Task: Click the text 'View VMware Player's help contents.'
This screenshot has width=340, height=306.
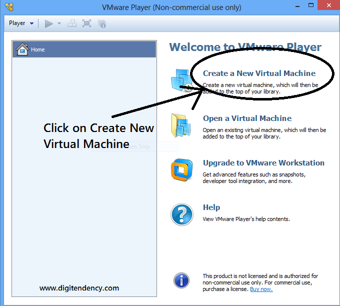Action: click(x=246, y=219)
